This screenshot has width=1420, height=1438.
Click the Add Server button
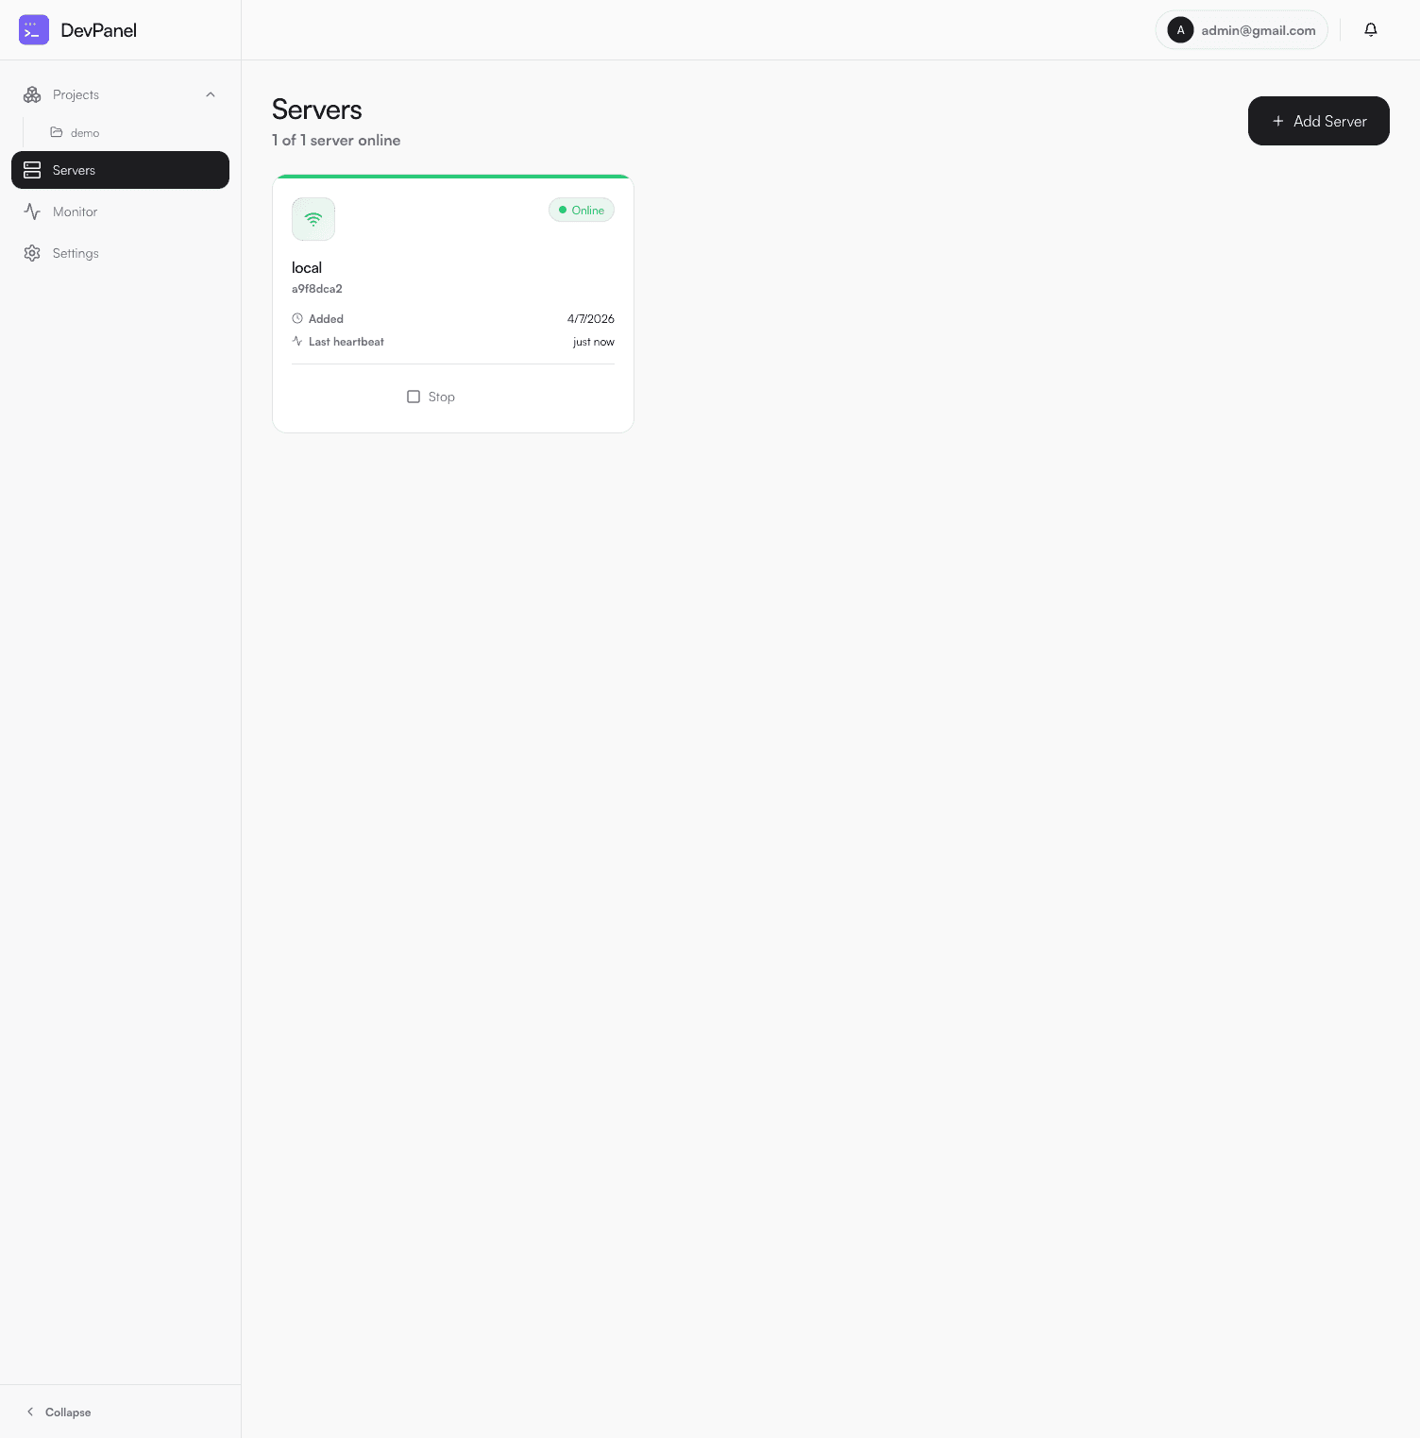pos(1318,121)
